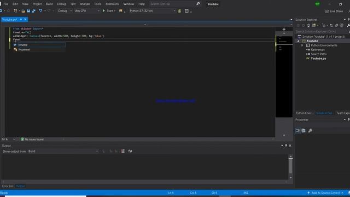Open the Project menu
This screenshot has height=197, width=350.
tap(37, 4)
